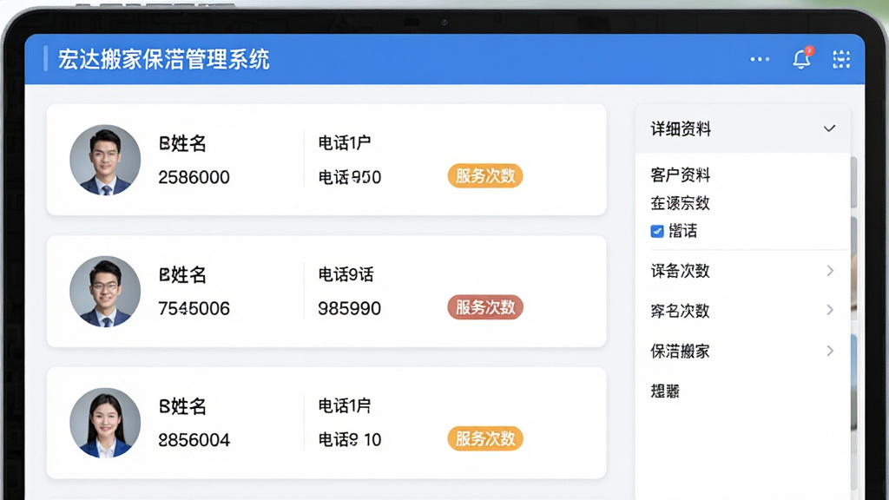Click the number 8856004
The height and width of the screenshot is (500, 889).
[x=194, y=440]
